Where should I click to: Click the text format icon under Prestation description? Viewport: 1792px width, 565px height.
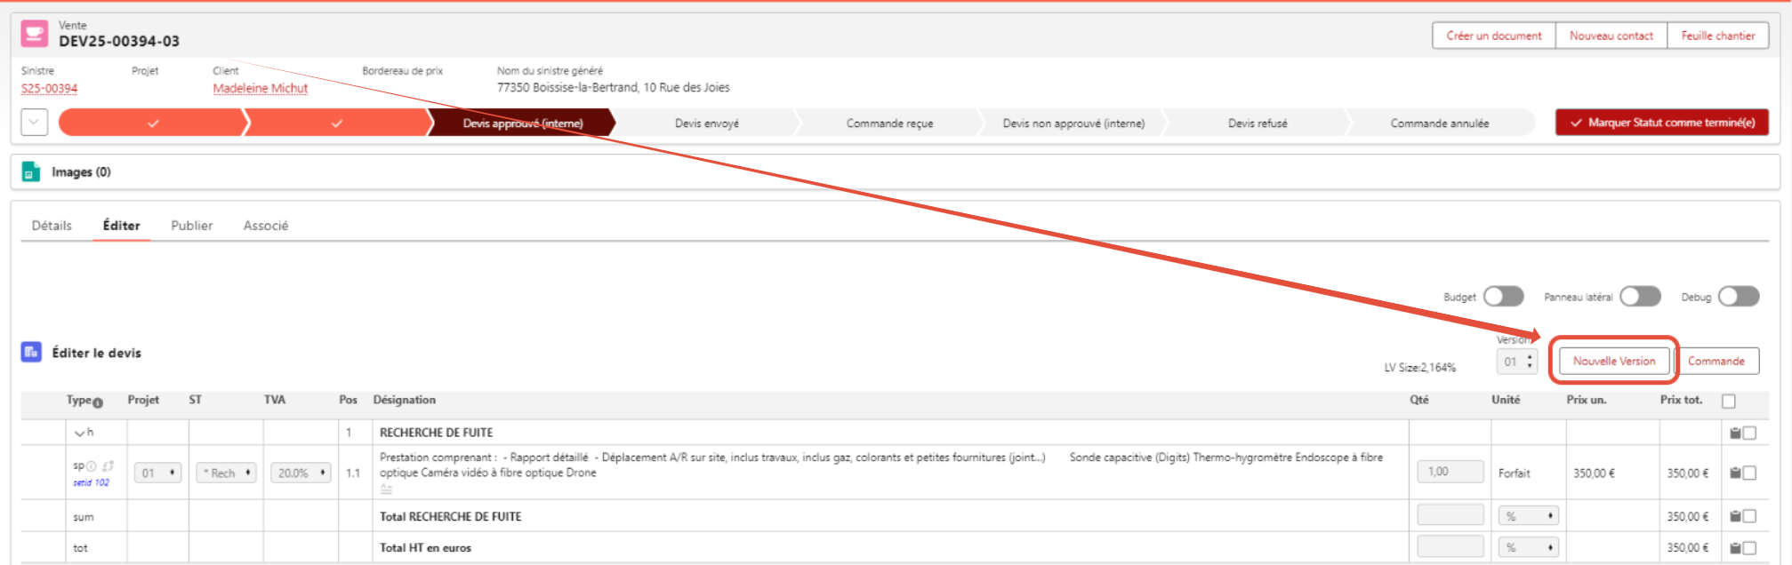(x=386, y=489)
